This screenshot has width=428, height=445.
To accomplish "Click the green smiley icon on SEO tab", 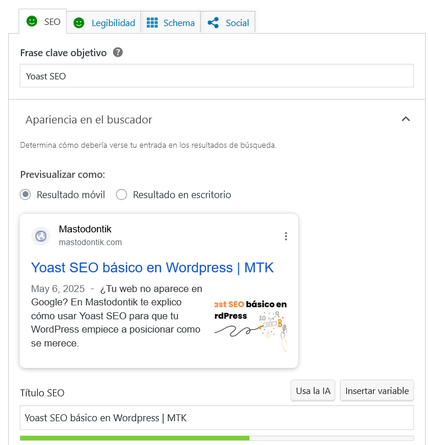I will [x=32, y=21].
